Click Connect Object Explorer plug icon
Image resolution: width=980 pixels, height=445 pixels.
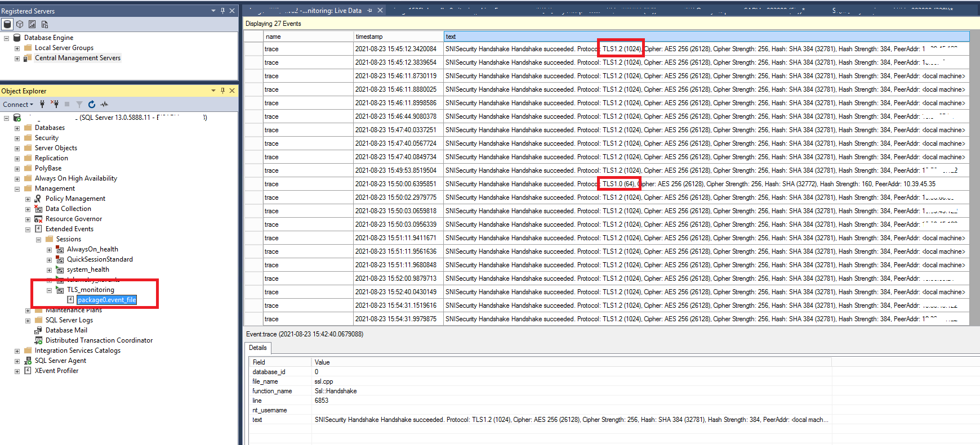tap(42, 104)
